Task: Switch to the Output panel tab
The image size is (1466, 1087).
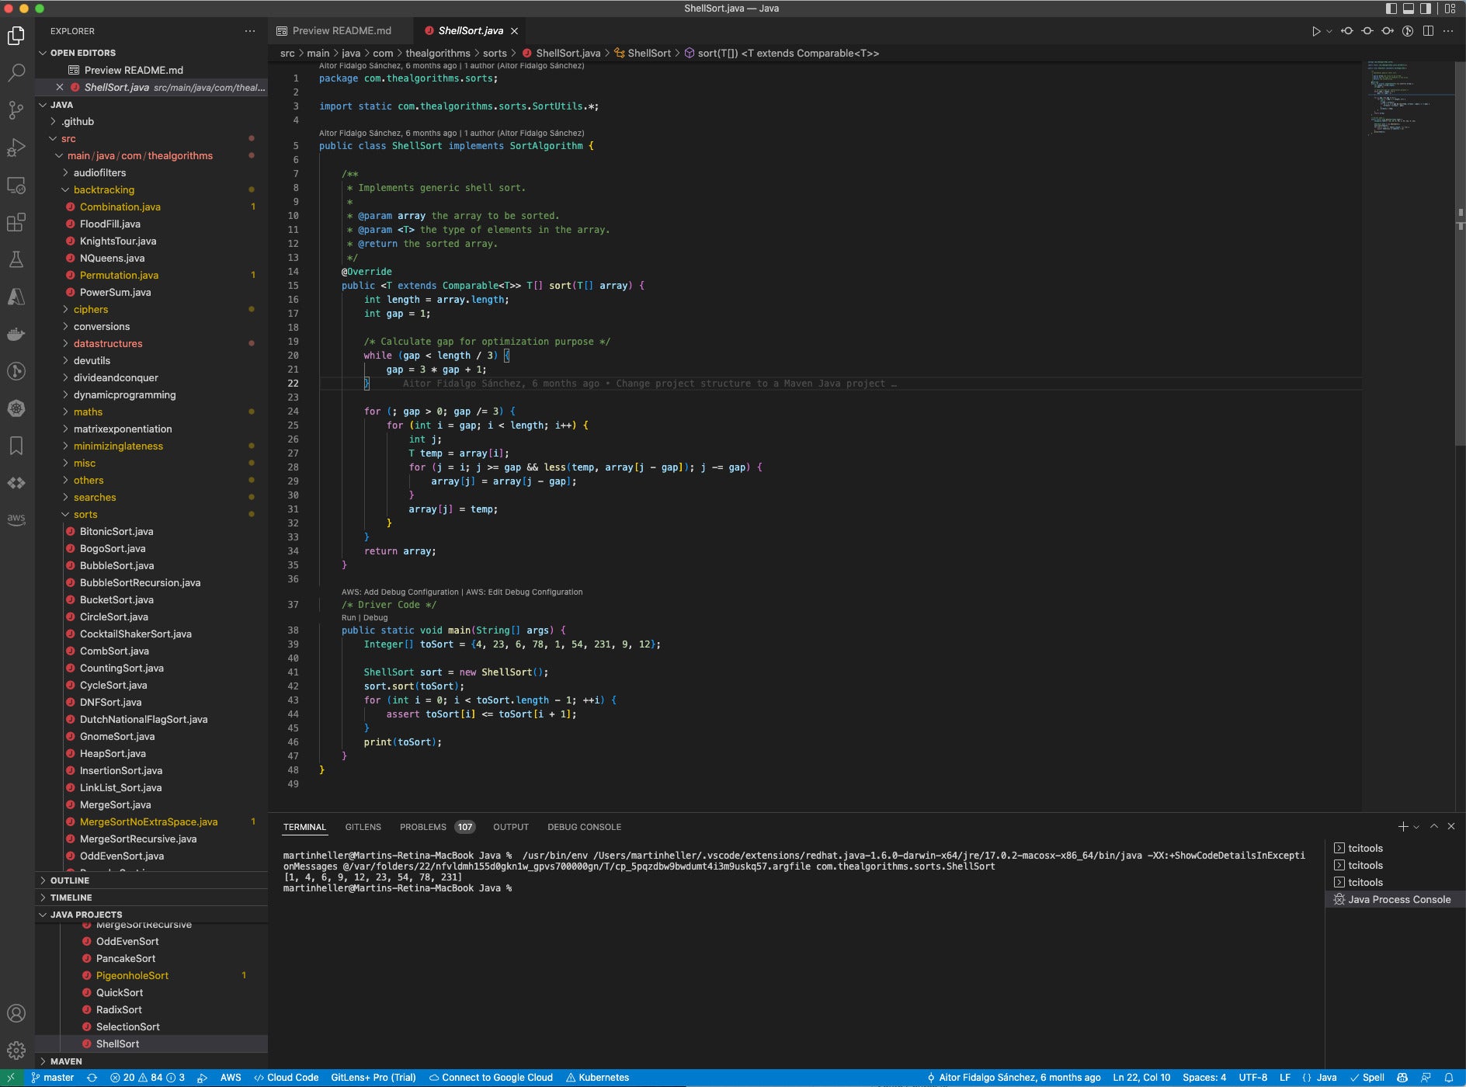Action: click(510, 827)
